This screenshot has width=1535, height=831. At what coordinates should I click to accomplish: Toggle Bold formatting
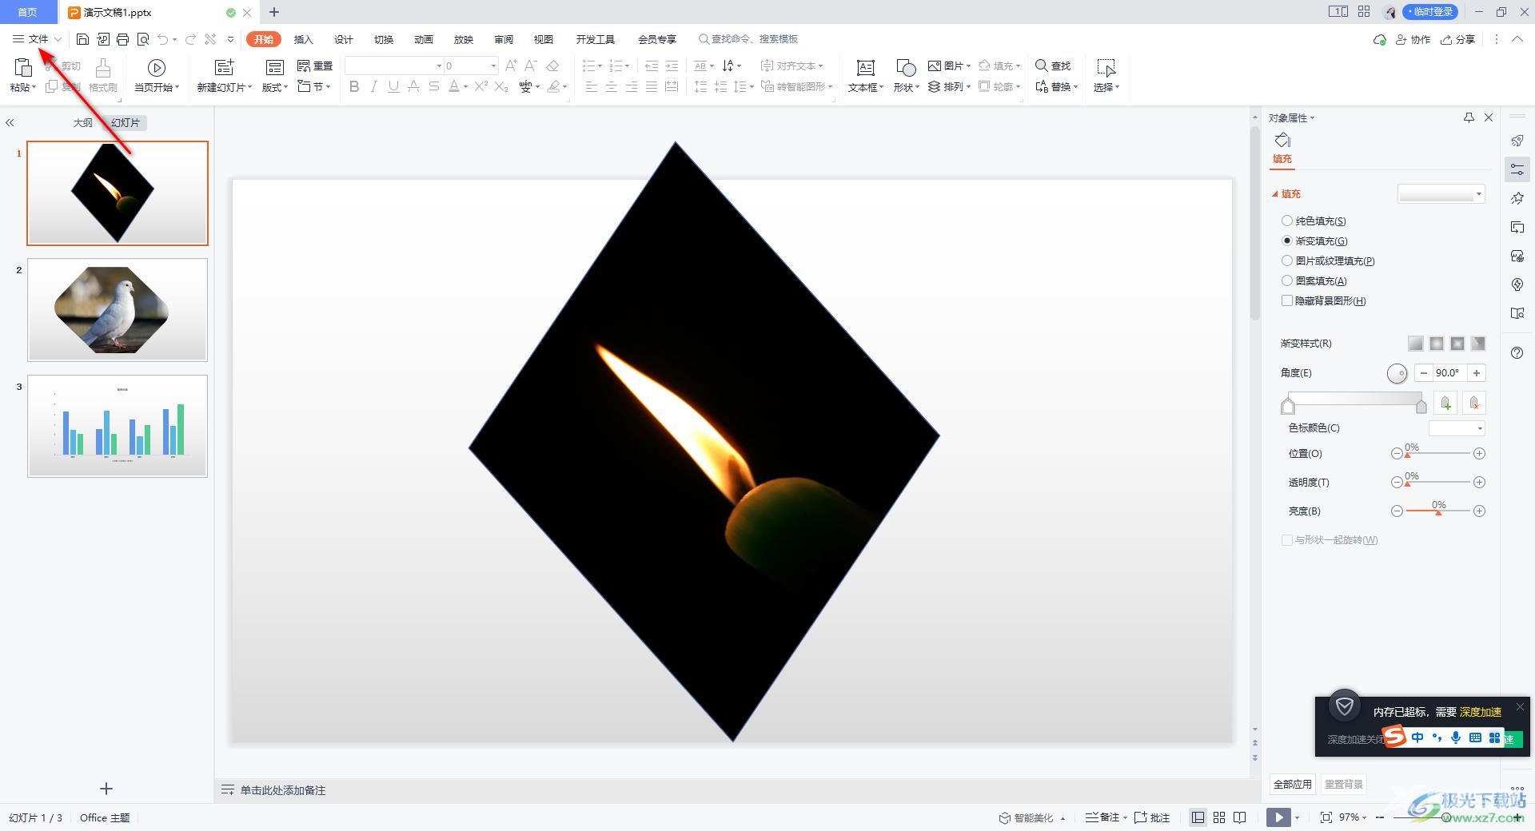354,86
